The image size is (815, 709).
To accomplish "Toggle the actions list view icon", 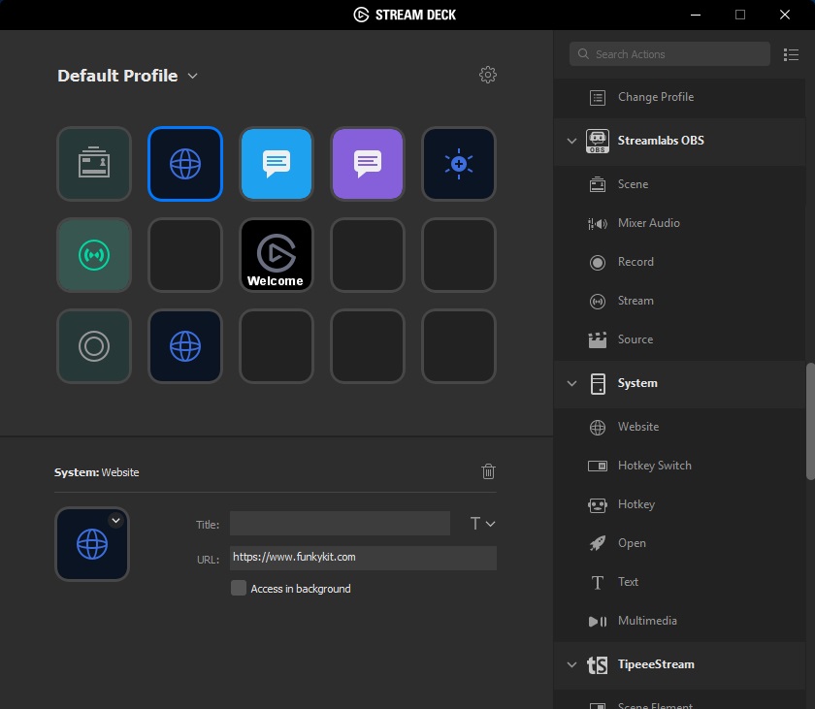I will (x=791, y=54).
